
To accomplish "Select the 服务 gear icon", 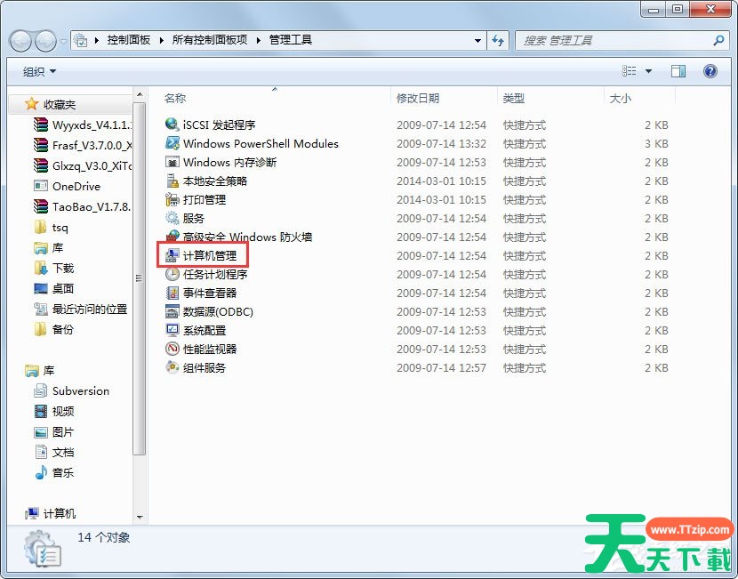I will tap(172, 218).
